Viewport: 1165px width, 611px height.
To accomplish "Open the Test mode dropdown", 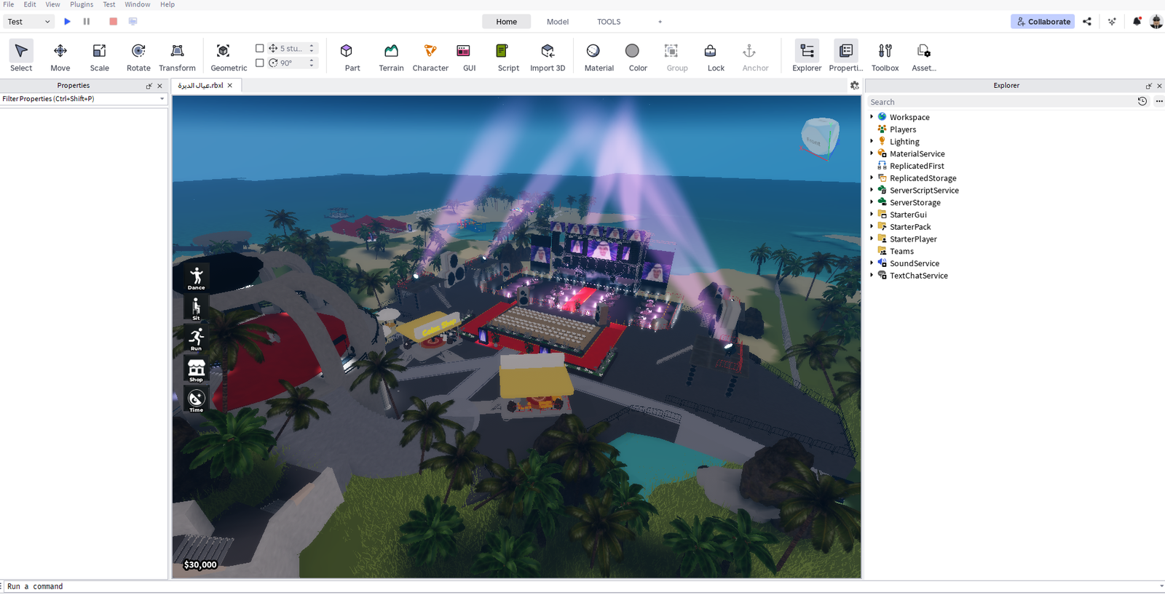I will (x=29, y=22).
